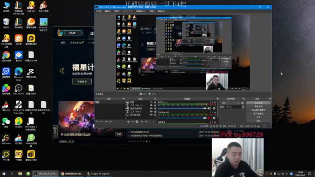
Task: Open Microsoft Edge desktop shortcut
Action: 19,74
